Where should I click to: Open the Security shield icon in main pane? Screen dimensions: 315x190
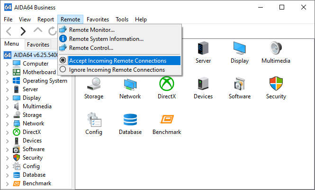pos(276,84)
